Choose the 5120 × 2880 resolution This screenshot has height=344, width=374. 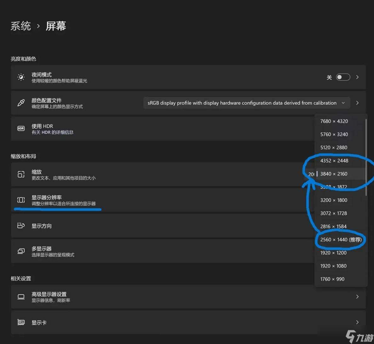[334, 147]
